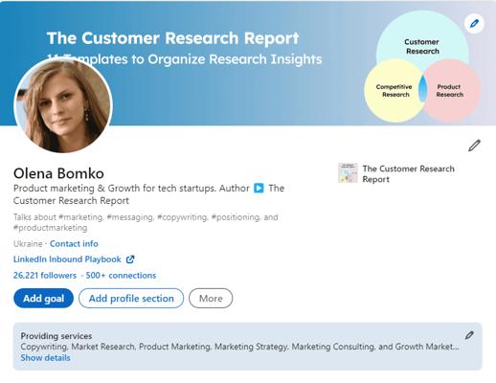Image resolution: width=496 pixels, height=383 pixels.
Task: Open Add profile section
Action: point(131,299)
